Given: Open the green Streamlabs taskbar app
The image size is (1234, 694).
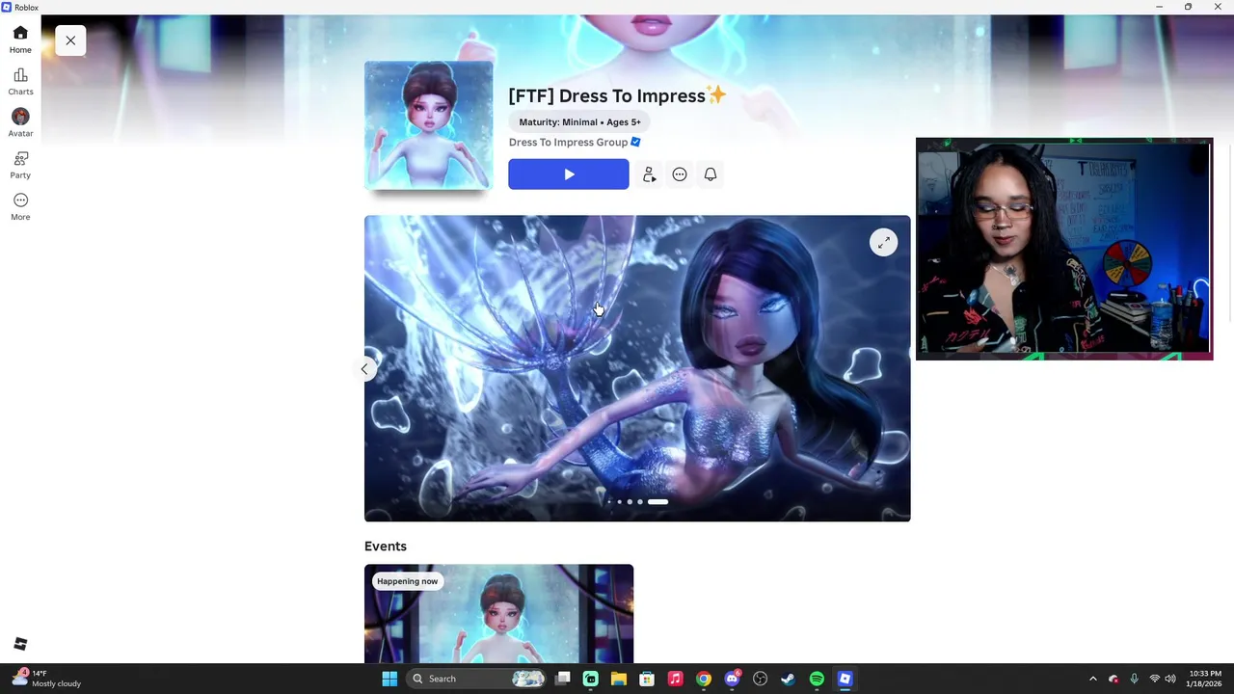Looking at the screenshot, I should (591, 679).
